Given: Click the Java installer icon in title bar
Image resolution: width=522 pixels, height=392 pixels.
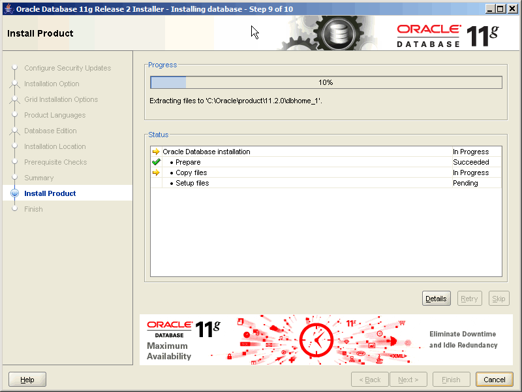Looking at the screenshot, I should [8, 8].
